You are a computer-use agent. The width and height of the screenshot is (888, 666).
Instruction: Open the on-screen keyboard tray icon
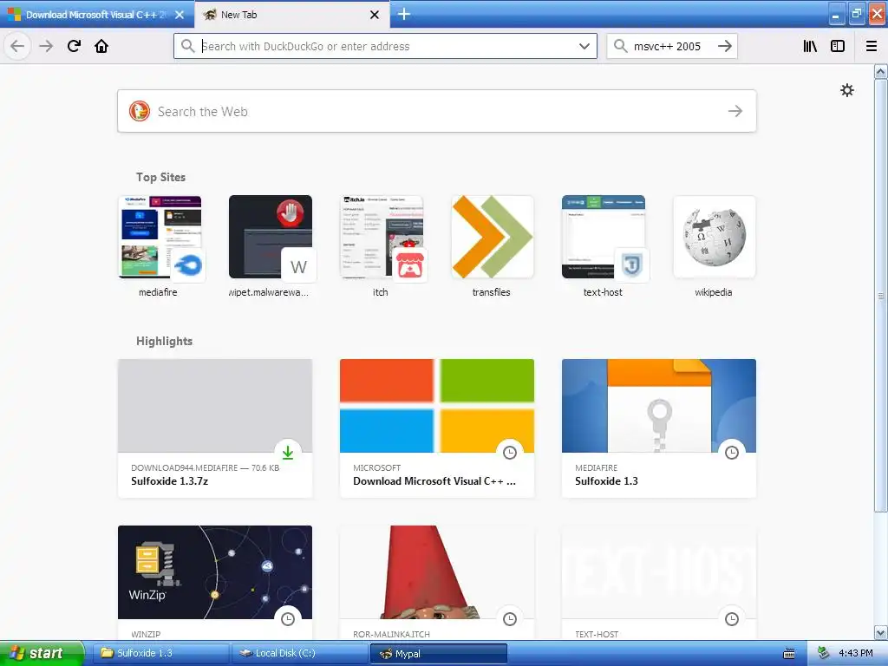pos(789,654)
